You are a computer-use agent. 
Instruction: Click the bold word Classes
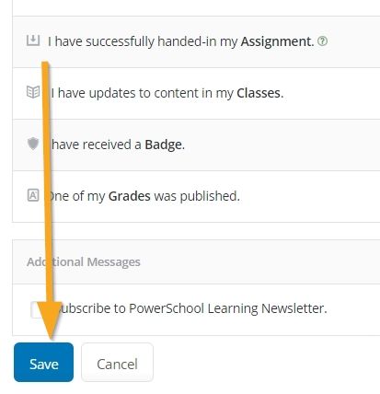[259, 93]
